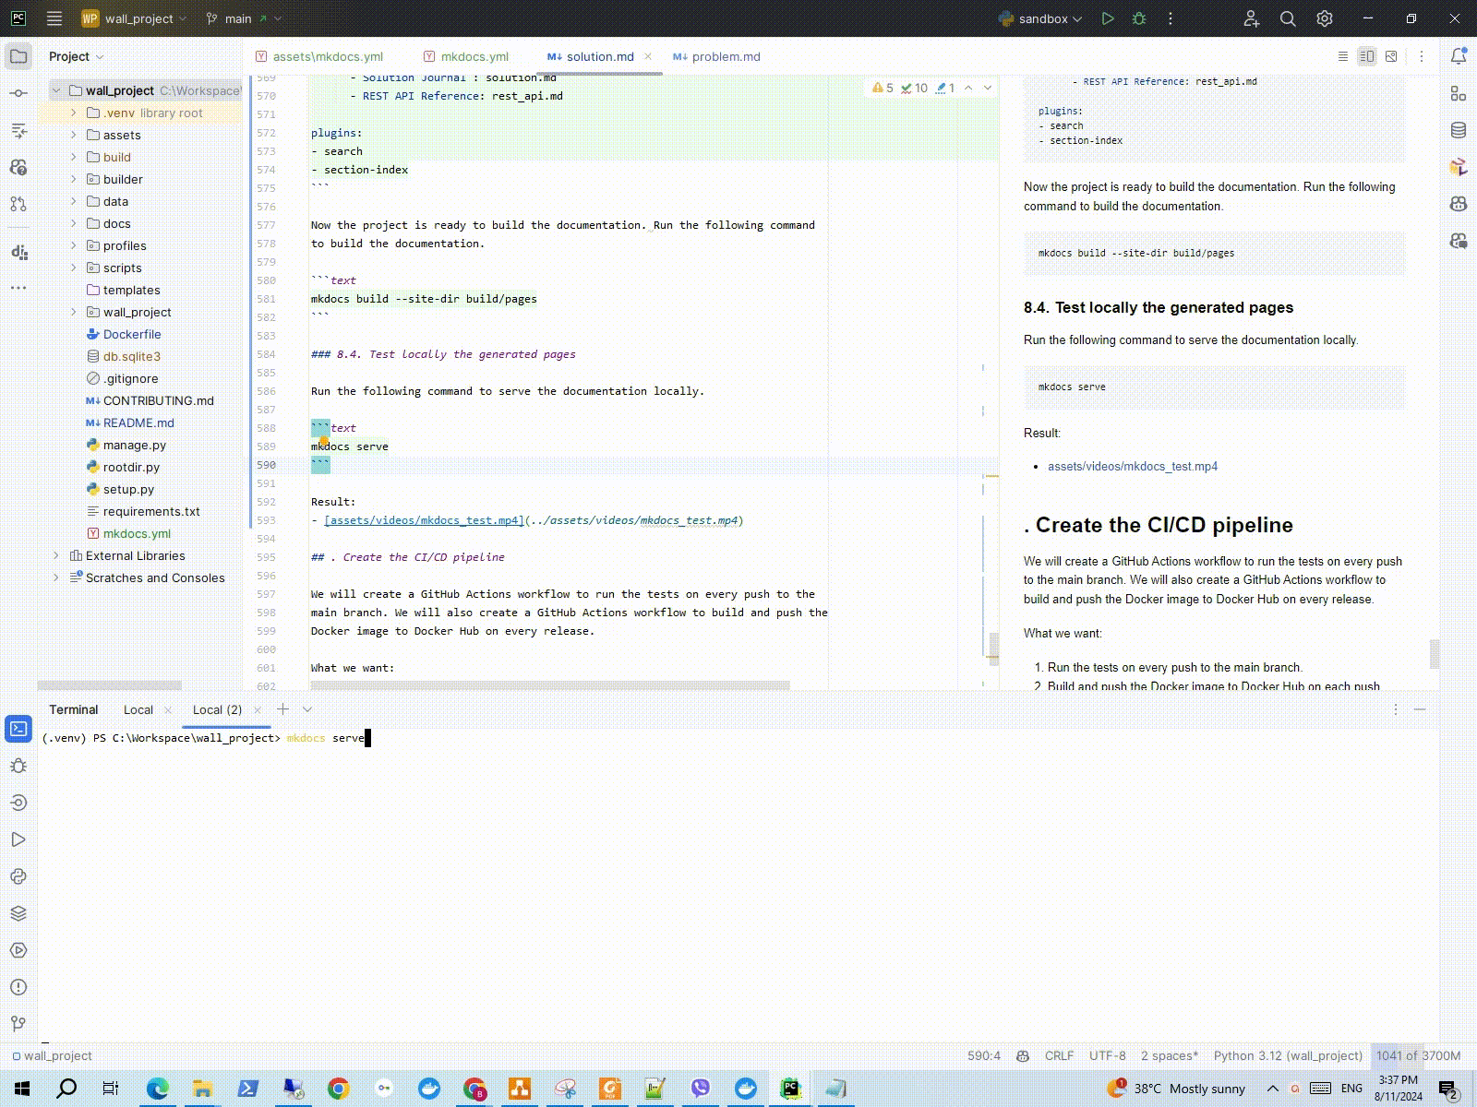
Task: Open Search Everywhere magnifier
Action: 1288,18
